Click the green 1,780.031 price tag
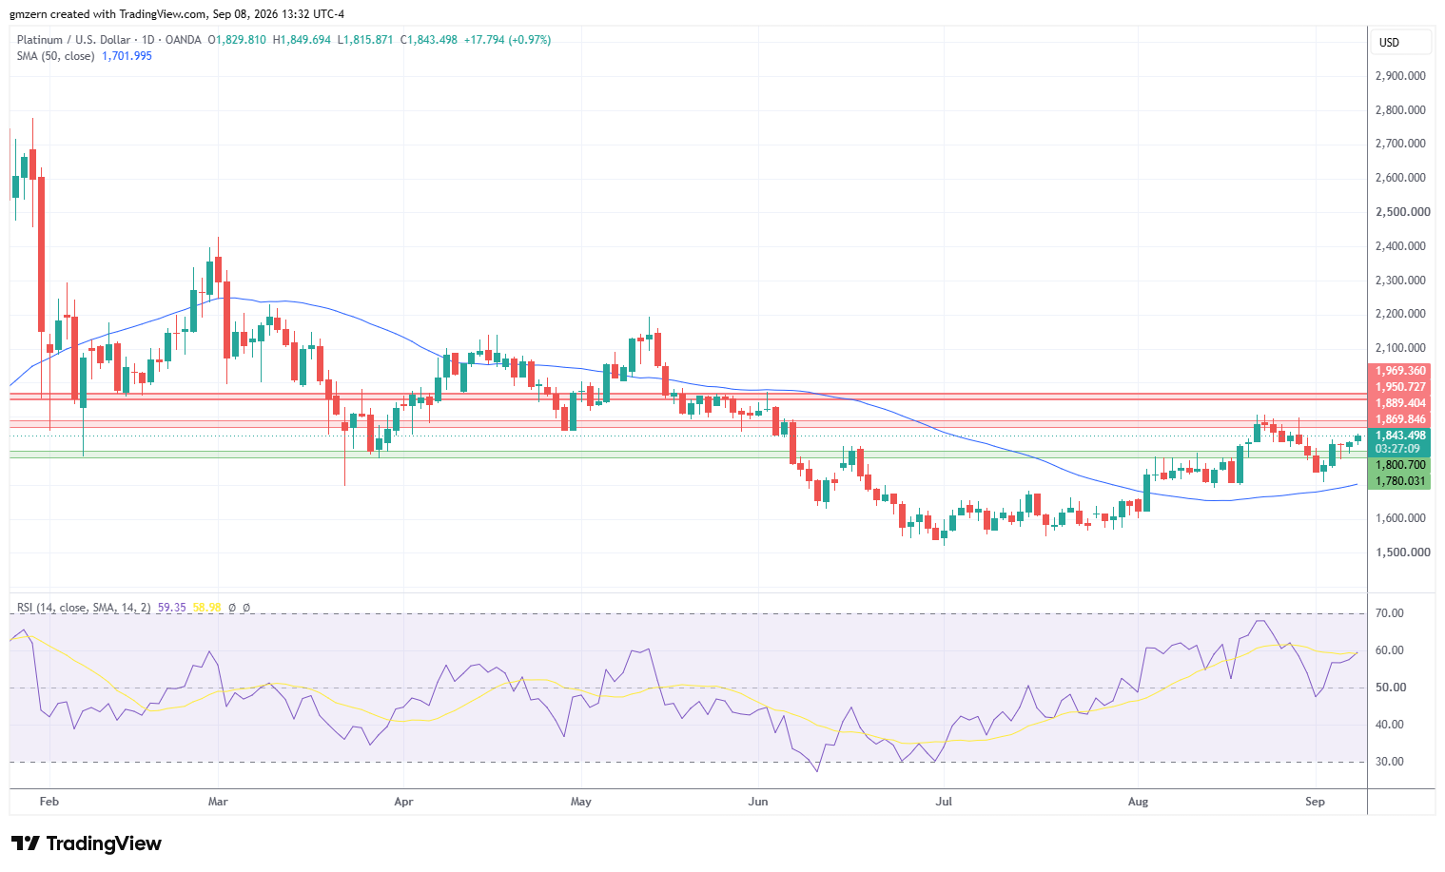Screen dimensions: 1445x872 (x=1400, y=481)
